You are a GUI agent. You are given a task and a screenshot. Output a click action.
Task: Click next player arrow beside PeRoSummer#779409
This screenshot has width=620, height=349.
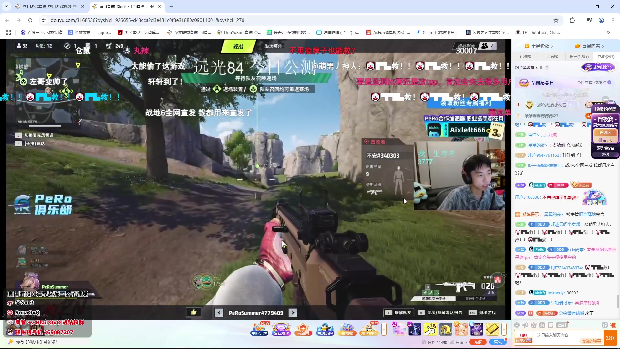coord(293,313)
